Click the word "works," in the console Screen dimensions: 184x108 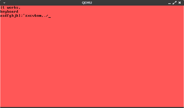(x=14, y=8)
